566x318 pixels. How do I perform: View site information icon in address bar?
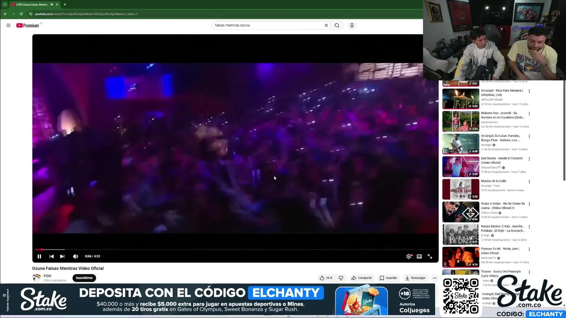30,14
